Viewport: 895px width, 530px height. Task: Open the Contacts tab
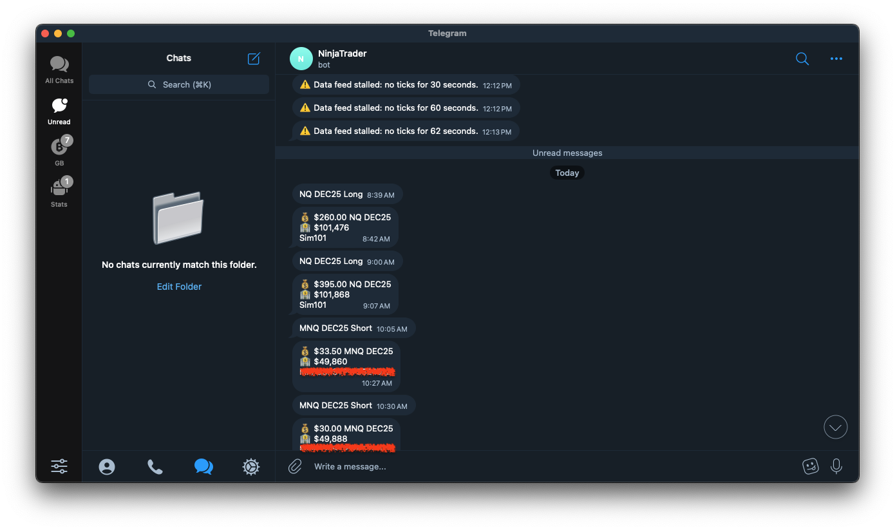(x=107, y=467)
